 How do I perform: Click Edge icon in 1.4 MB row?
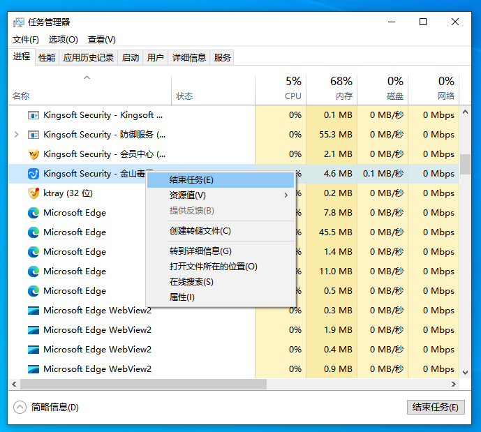coord(34,252)
